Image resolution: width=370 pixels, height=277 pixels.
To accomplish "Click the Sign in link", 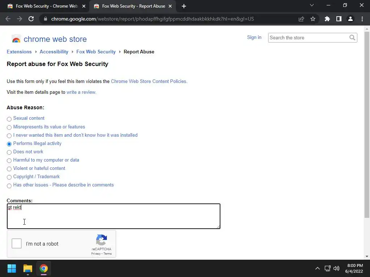I will coord(254,37).
